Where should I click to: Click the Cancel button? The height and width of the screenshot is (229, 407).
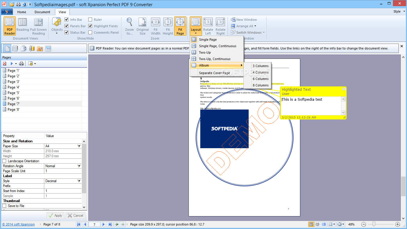[75, 216]
